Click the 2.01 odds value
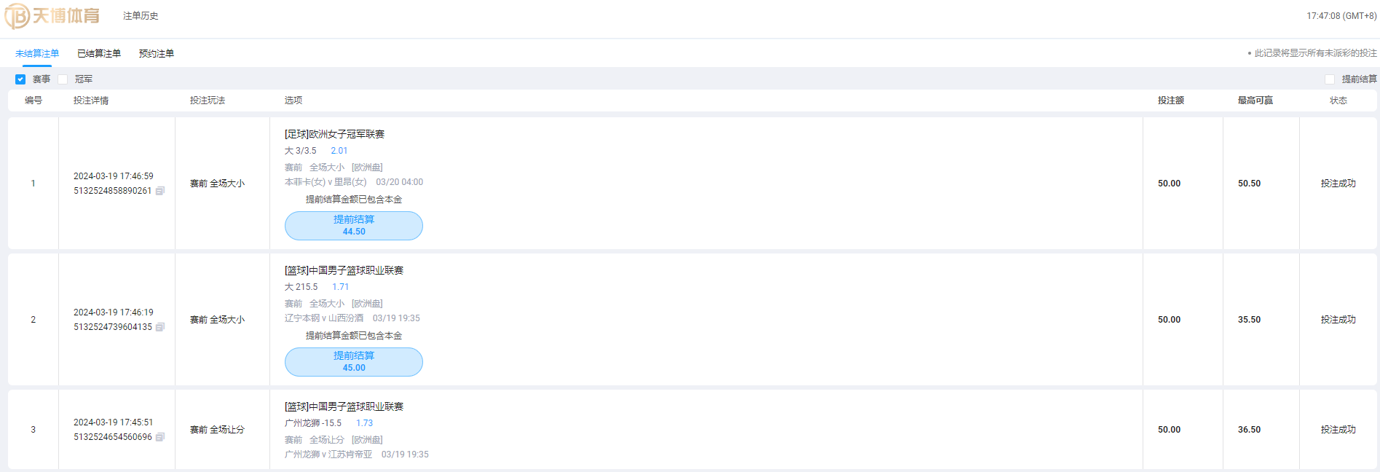 (339, 151)
